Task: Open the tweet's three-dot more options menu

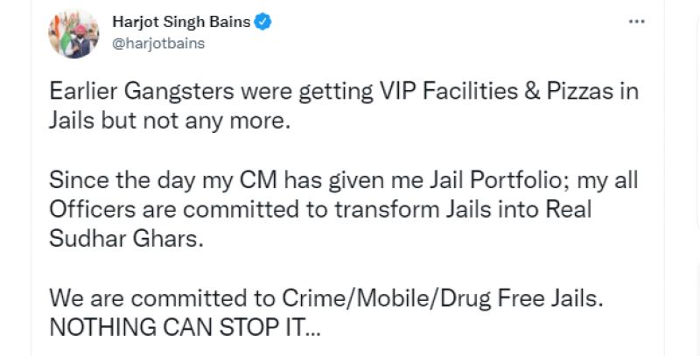Action: click(636, 22)
